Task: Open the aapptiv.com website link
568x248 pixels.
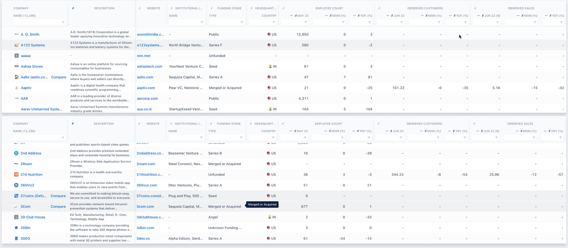Action: click(146, 88)
